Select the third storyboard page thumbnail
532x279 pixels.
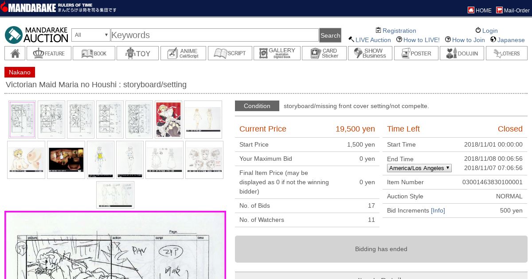pyautogui.click(x=81, y=120)
